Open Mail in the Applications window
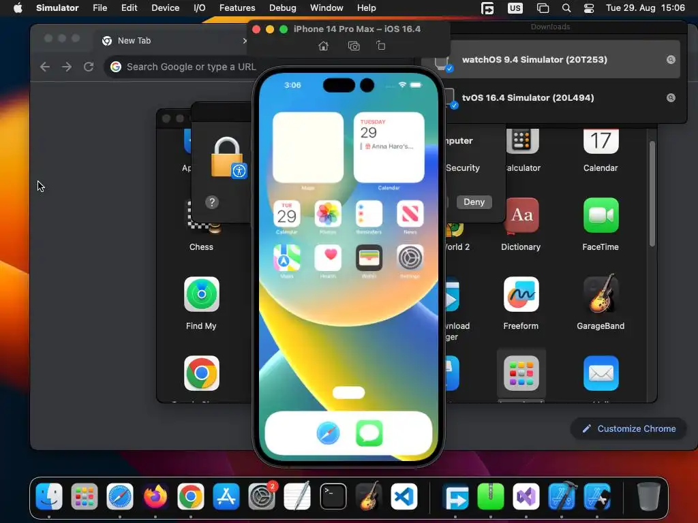698x523 pixels. [601, 374]
